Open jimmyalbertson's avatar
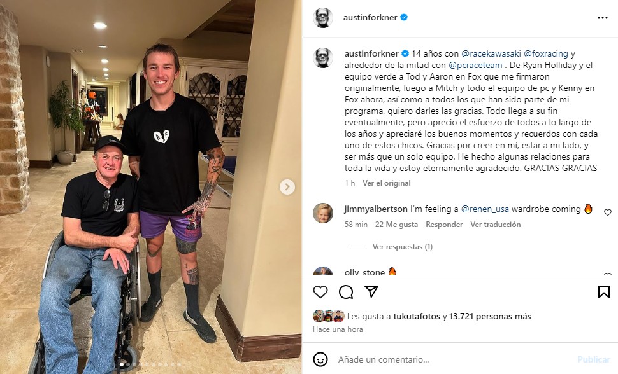 tap(323, 213)
